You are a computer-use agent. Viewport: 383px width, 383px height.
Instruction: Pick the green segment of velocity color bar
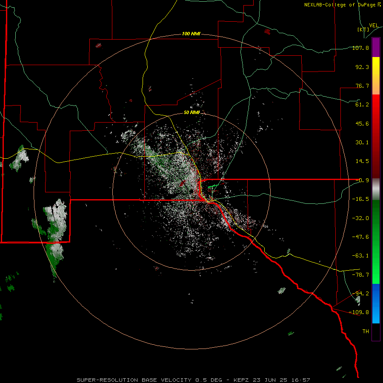376,242
